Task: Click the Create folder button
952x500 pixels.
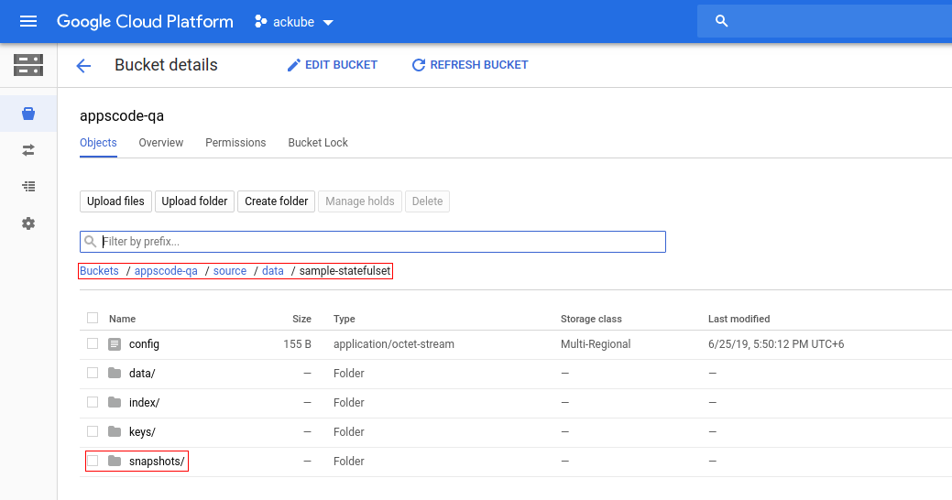Action: click(x=276, y=201)
